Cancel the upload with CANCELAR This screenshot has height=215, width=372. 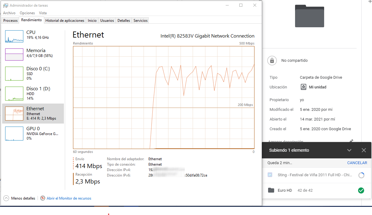(357, 163)
